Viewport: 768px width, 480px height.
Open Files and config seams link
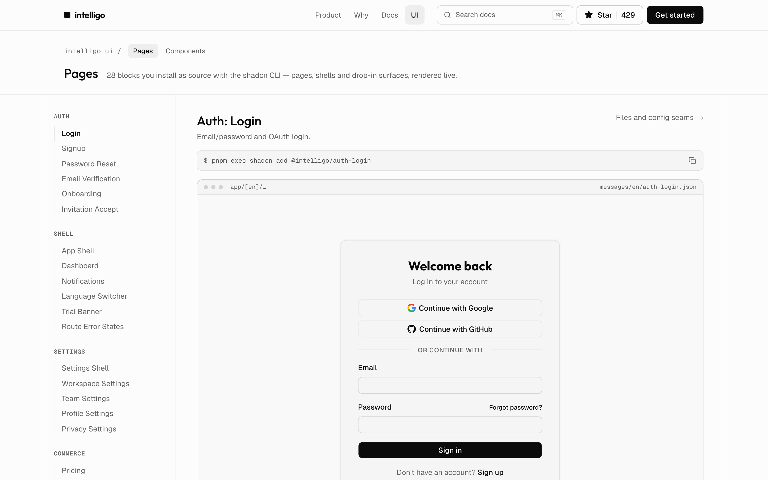pyautogui.click(x=659, y=117)
